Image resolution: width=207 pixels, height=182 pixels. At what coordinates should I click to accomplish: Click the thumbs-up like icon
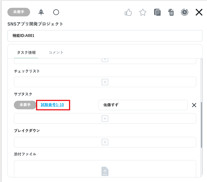click(x=128, y=12)
